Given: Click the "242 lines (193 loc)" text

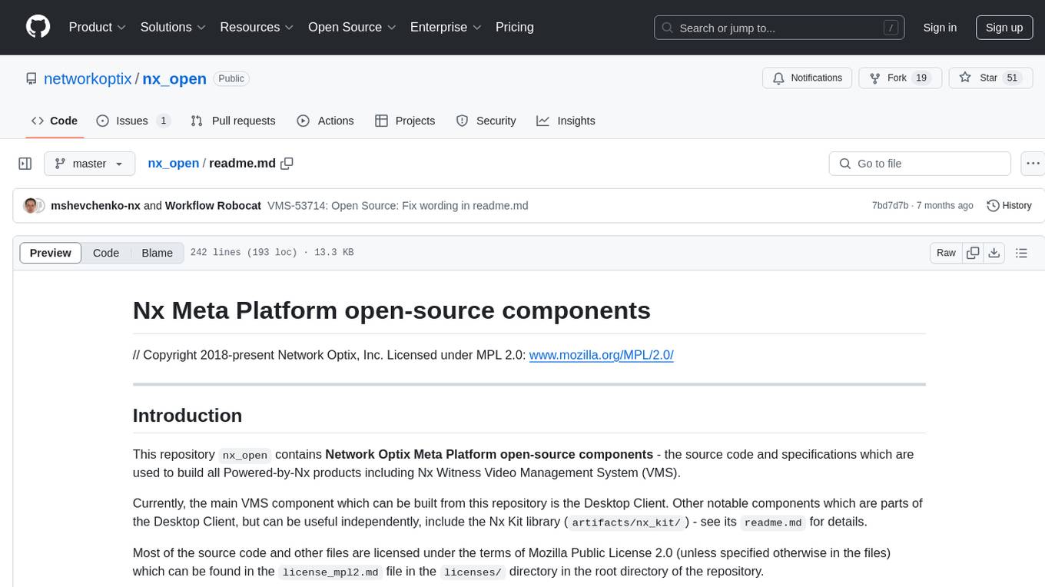Looking at the screenshot, I should pos(244,253).
